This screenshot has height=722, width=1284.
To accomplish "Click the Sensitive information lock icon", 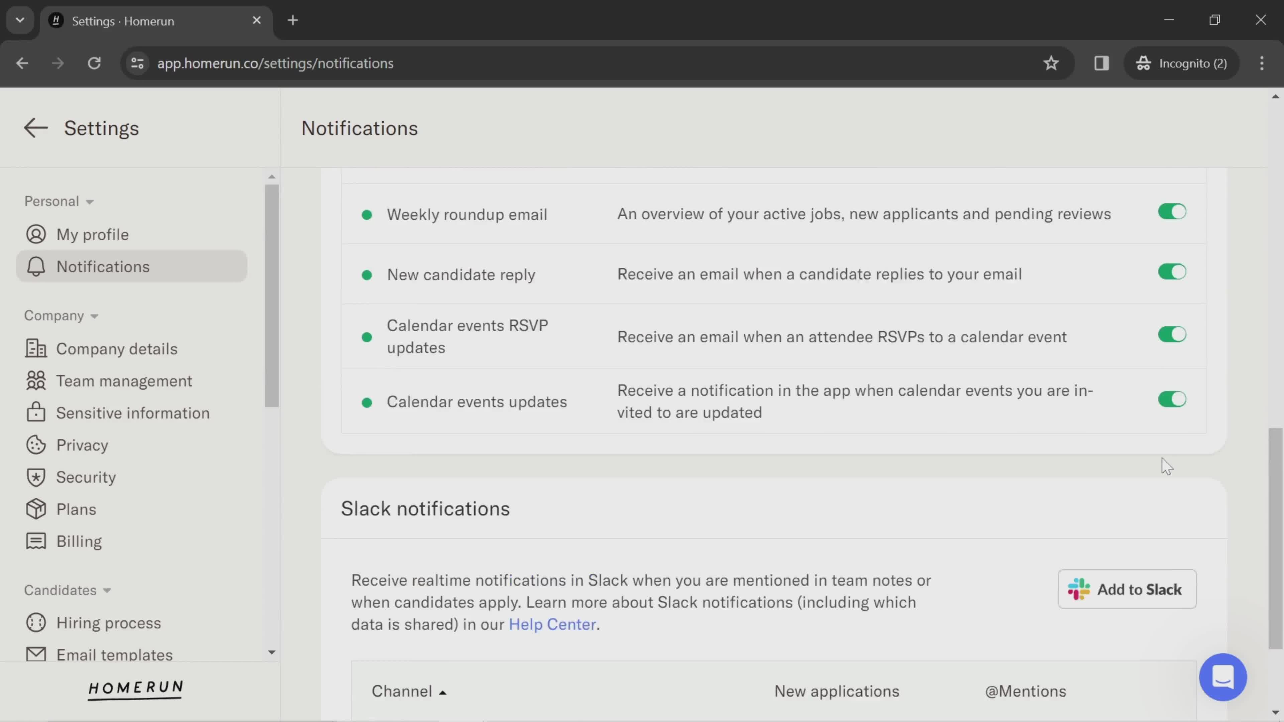I will click(x=36, y=412).
